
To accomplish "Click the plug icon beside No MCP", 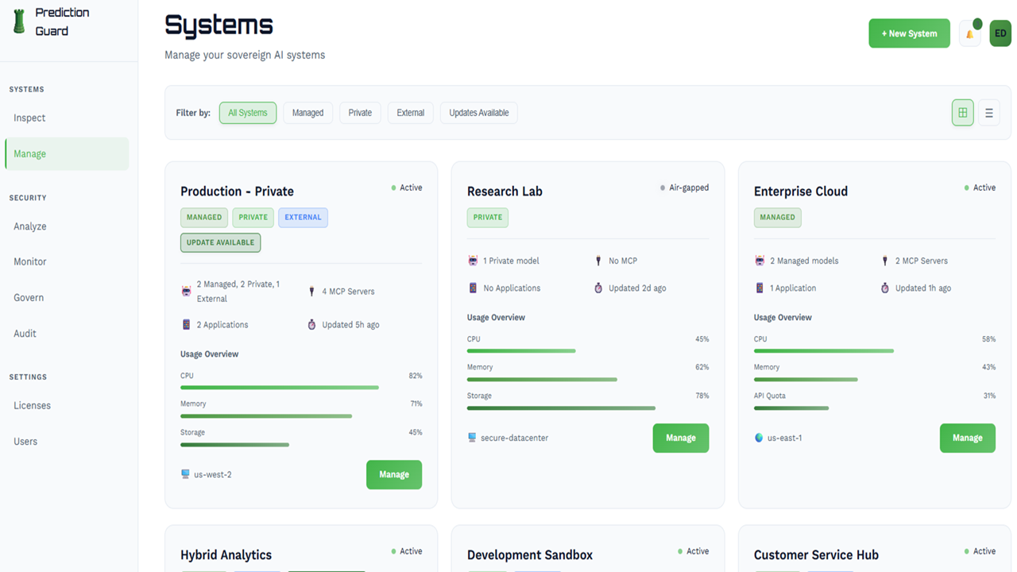I will point(598,261).
